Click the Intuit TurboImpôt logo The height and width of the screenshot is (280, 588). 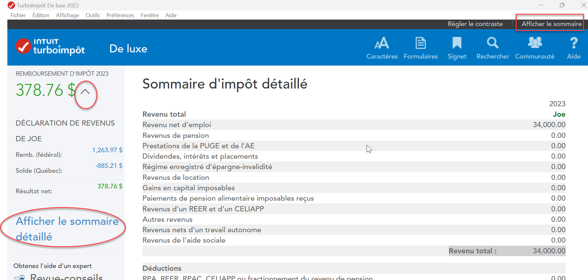[x=51, y=47]
